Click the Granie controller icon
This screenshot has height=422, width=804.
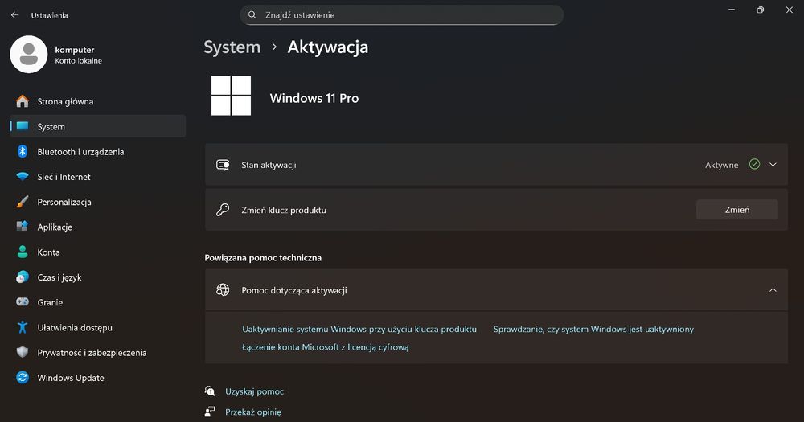coord(23,302)
